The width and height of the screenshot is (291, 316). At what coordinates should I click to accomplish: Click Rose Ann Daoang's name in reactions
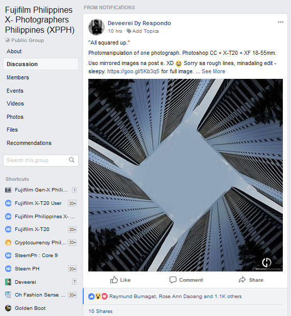click(180, 296)
